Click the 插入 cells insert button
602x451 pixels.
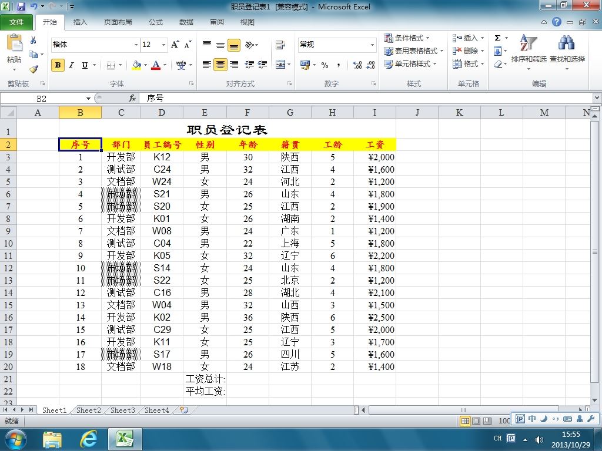pos(468,38)
